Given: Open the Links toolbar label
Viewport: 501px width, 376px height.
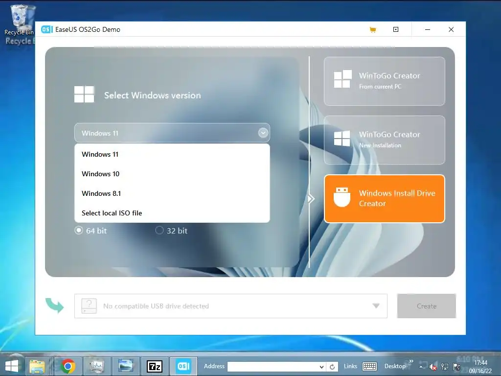Looking at the screenshot, I should click(350, 366).
